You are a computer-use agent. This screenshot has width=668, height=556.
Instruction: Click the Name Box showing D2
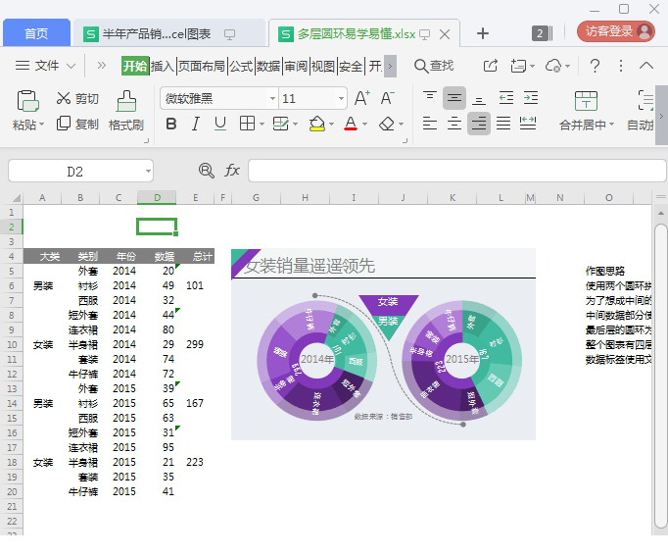(80, 171)
